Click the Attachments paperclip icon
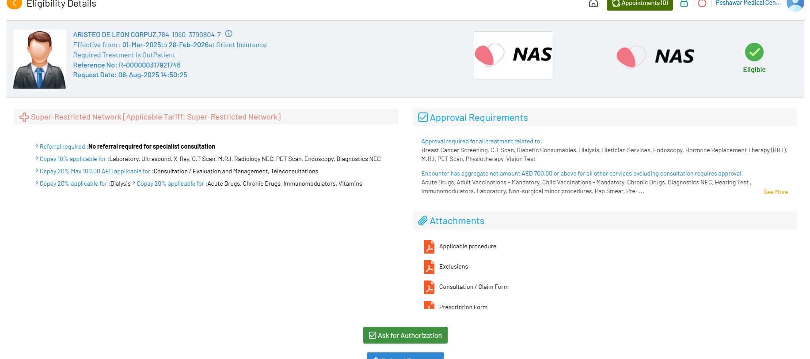The height and width of the screenshot is (359, 810). pos(423,221)
